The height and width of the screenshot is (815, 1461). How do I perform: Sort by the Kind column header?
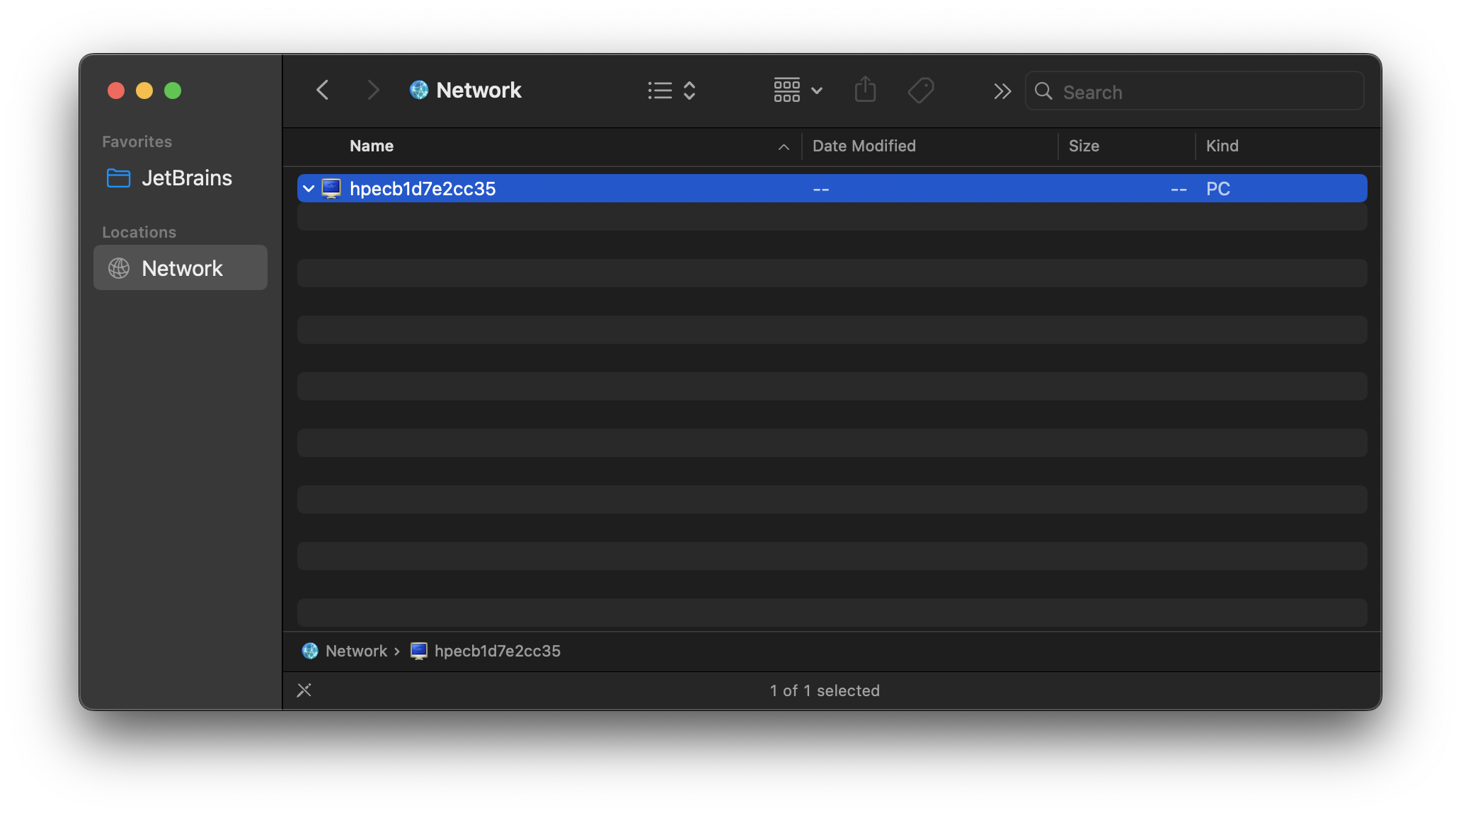pos(1222,146)
